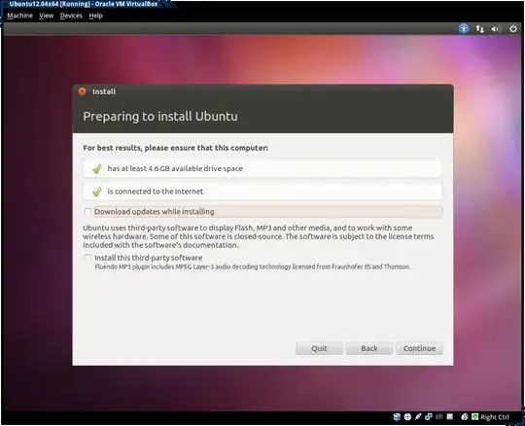The image size is (525, 426).
Task: Click the mouse integration status icon
Action: tap(465, 417)
